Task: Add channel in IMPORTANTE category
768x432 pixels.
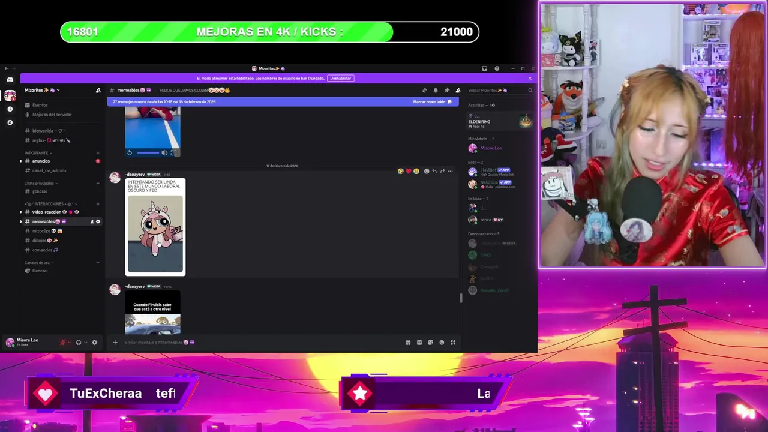Action: 98,153
